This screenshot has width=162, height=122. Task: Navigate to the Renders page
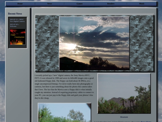[111, 4]
